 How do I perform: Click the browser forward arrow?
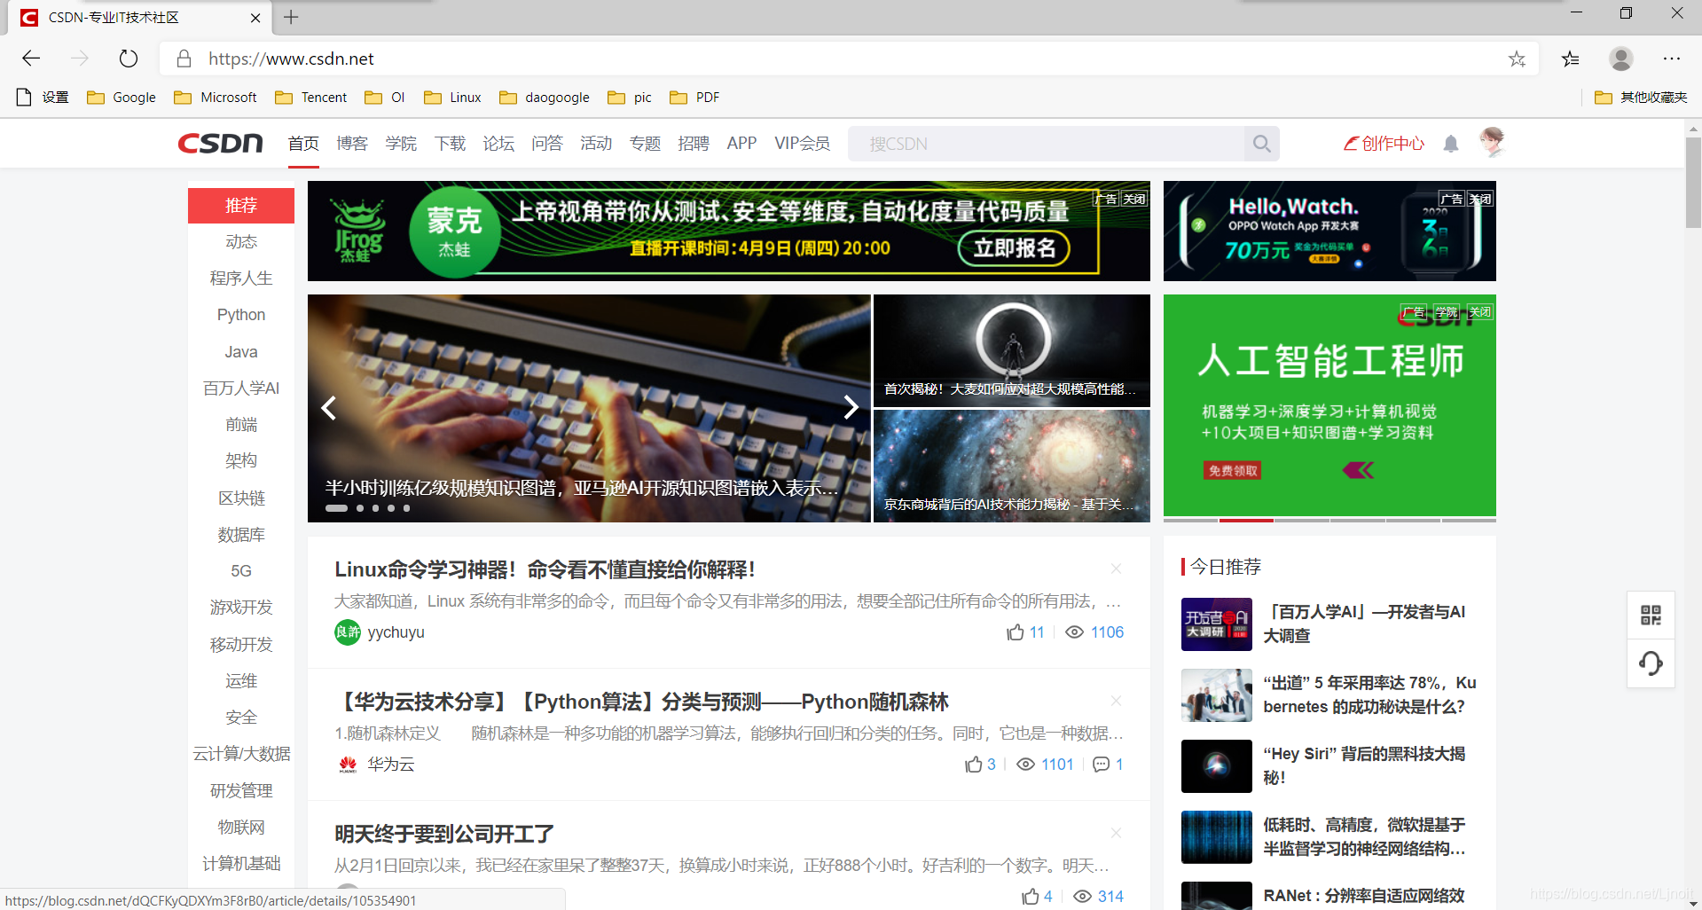80,59
